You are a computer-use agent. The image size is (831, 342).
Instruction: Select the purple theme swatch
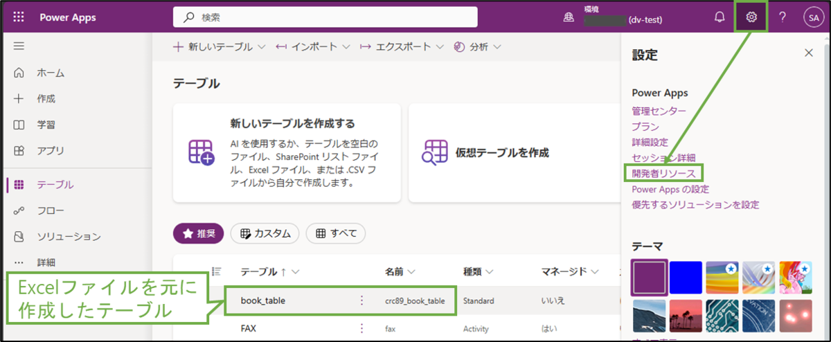tap(650, 278)
